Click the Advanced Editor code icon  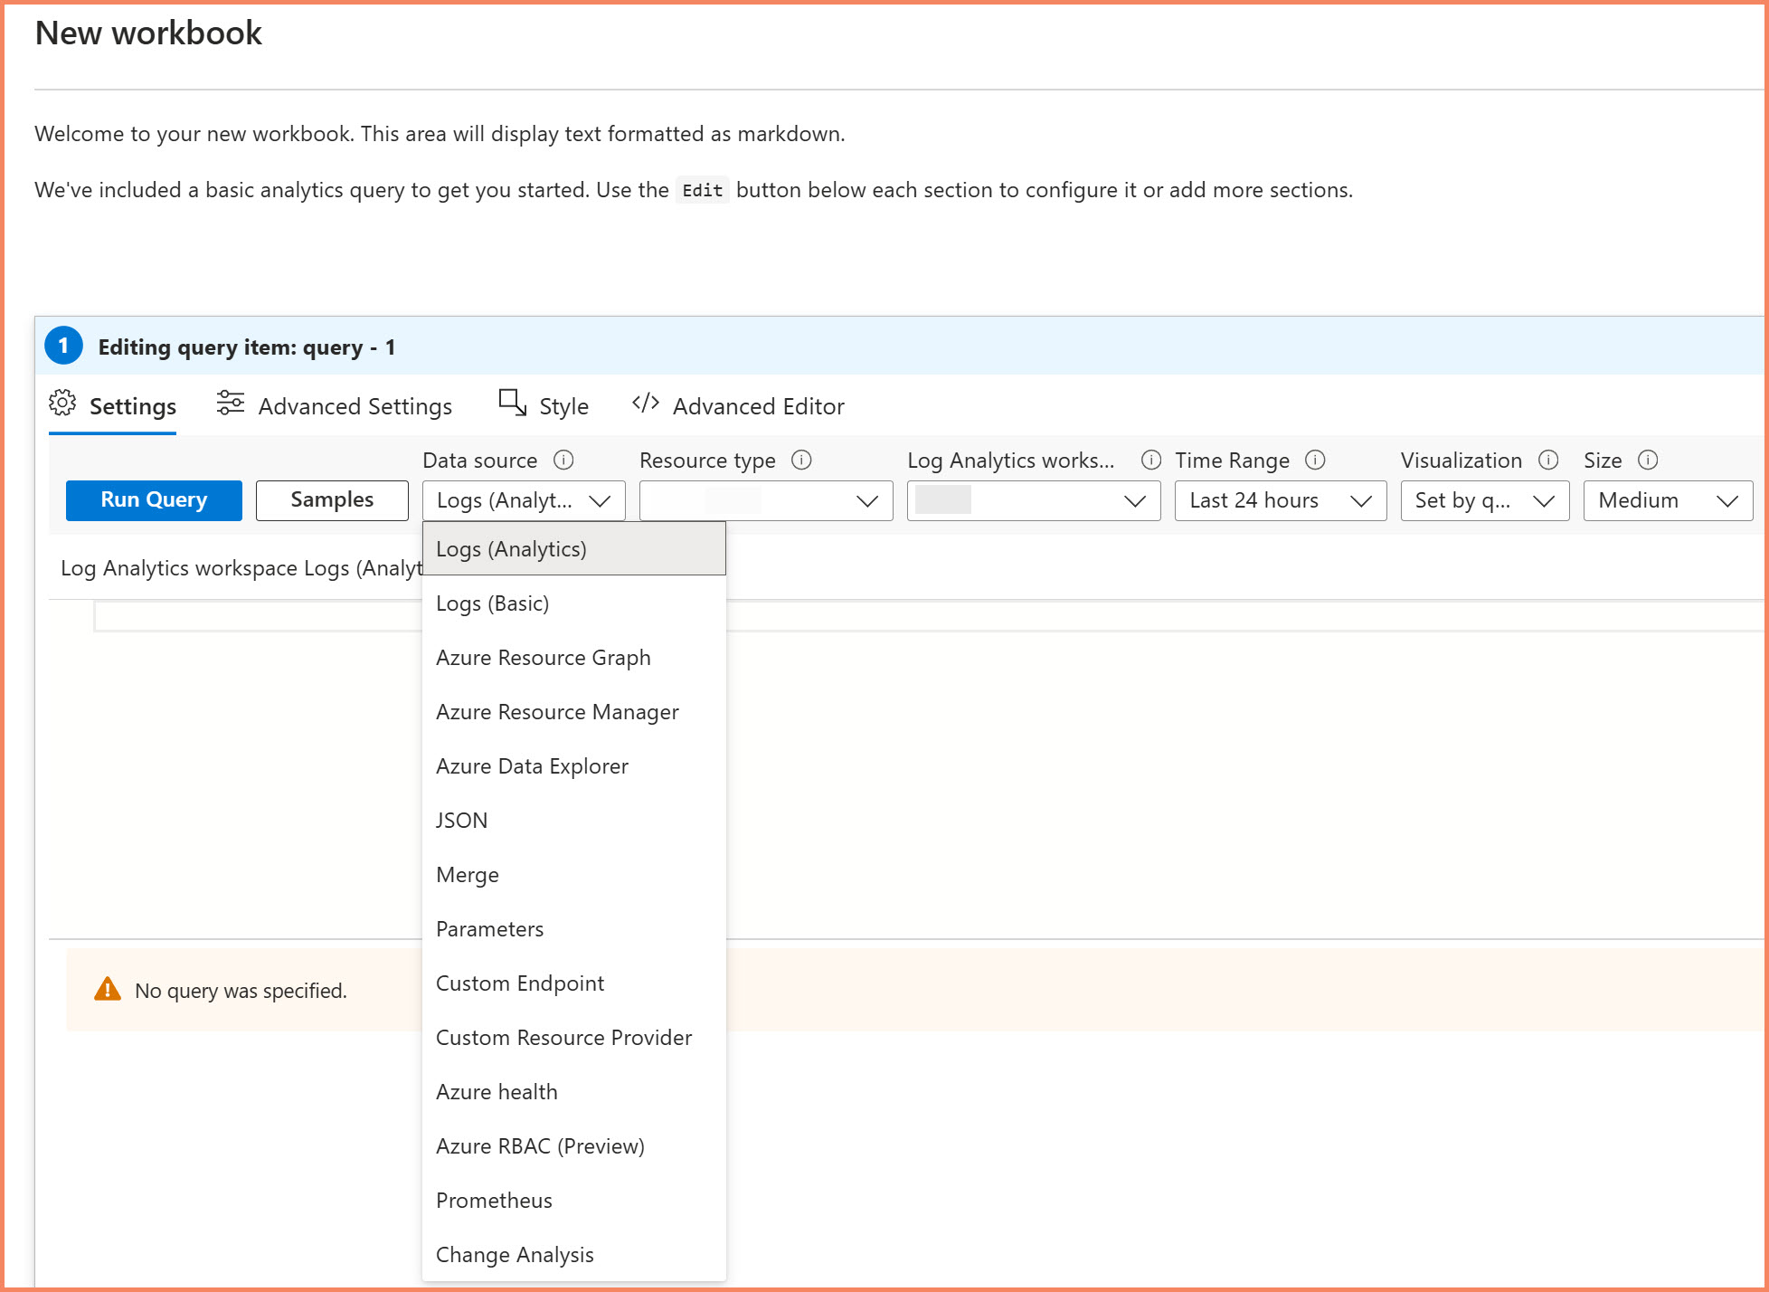pos(646,403)
